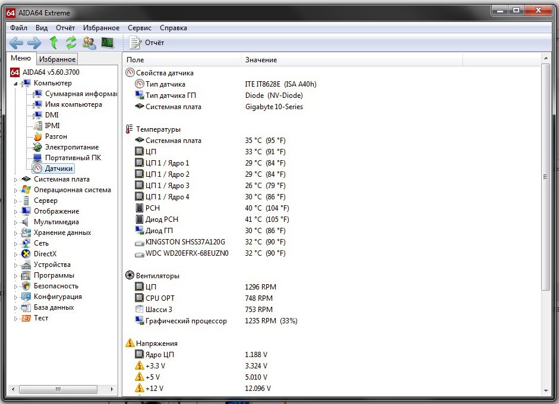Screen dimensions: 559x404
Task: Click the Back arrow toolbar icon
Action: tap(16, 43)
